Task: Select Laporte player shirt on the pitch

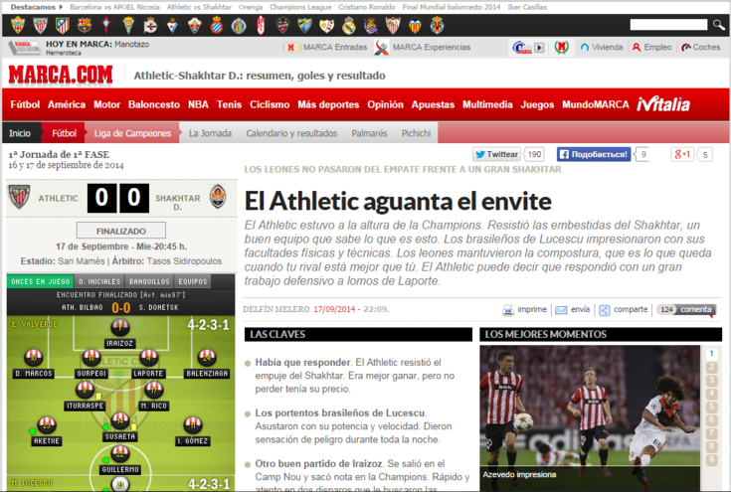Action: pos(148,358)
